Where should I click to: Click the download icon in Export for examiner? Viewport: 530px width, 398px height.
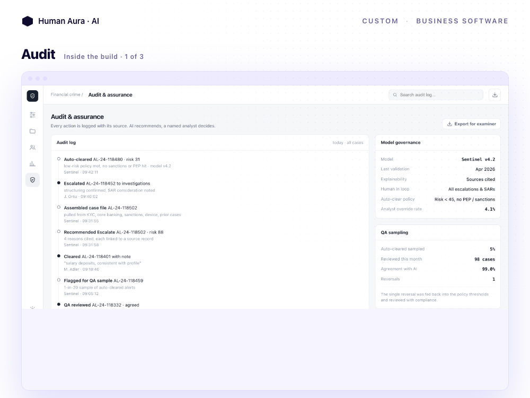pyautogui.click(x=449, y=124)
